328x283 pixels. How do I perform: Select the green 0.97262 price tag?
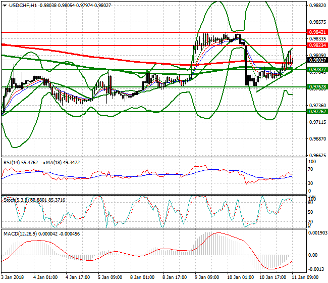[317, 112]
